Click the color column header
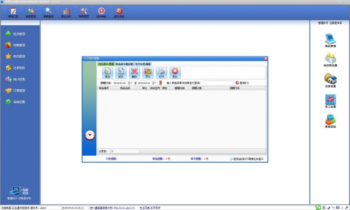The height and width of the screenshot is (210, 350). click(165, 88)
